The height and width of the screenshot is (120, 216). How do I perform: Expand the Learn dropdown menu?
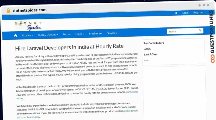coord(80,34)
